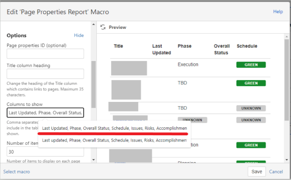Select the 'Last Updated, Phase' autocomplete suggestion

tap(114, 128)
